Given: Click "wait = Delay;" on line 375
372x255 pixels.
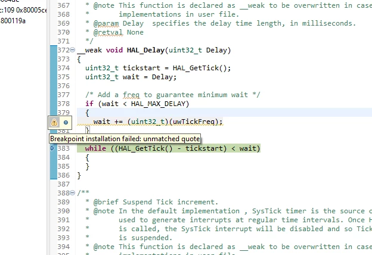Looking at the screenshot, I should click(x=150, y=77).
